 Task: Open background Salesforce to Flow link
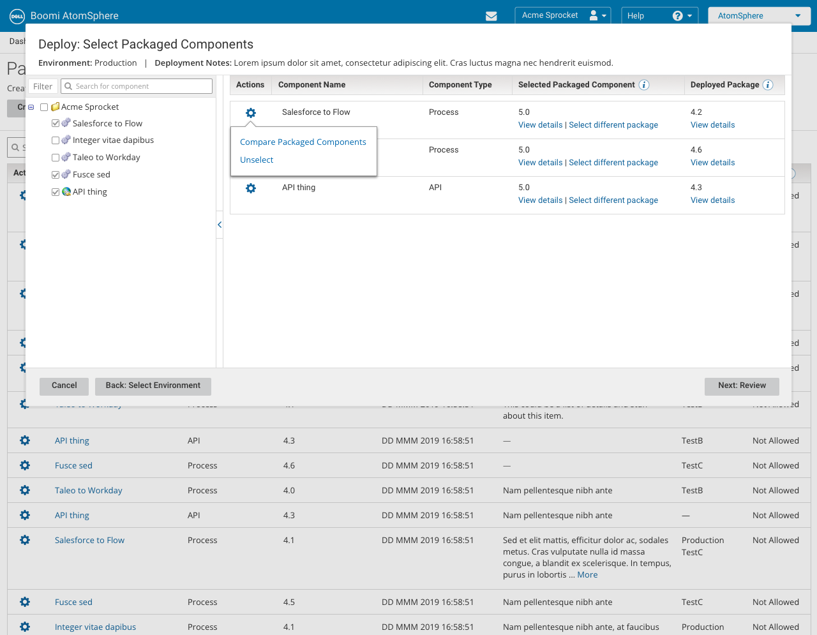click(89, 540)
